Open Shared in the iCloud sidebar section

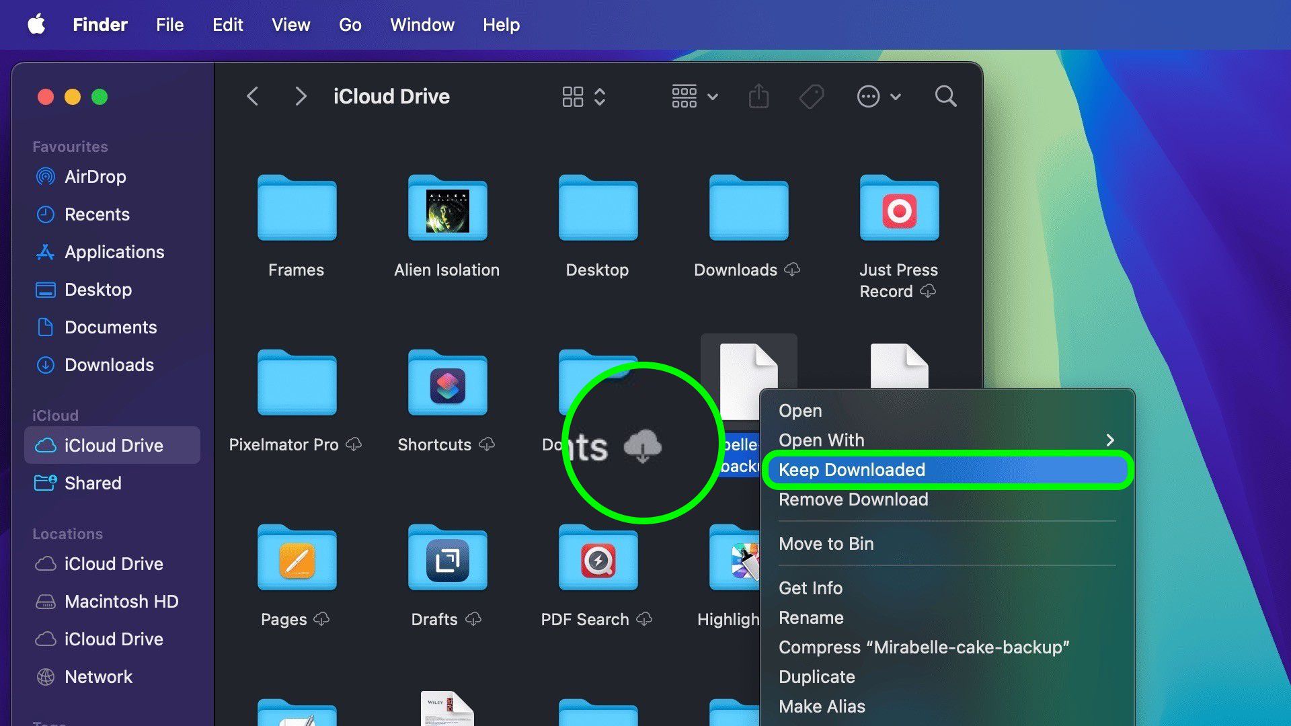point(92,483)
